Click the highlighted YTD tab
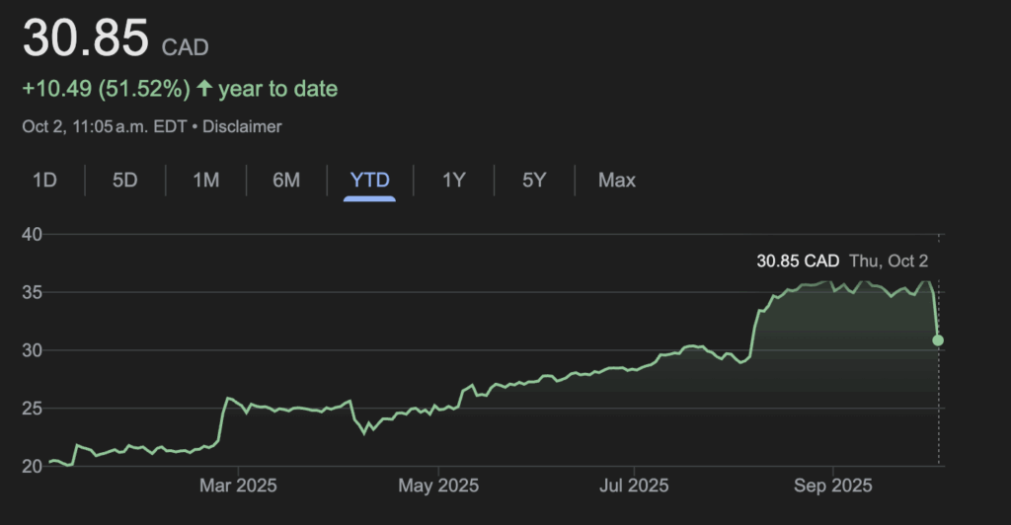 369,181
